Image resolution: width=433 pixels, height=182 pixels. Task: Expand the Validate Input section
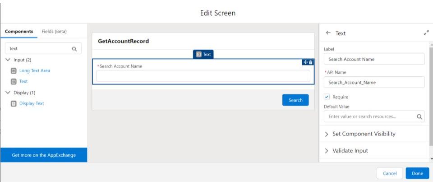(x=327, y=151)
